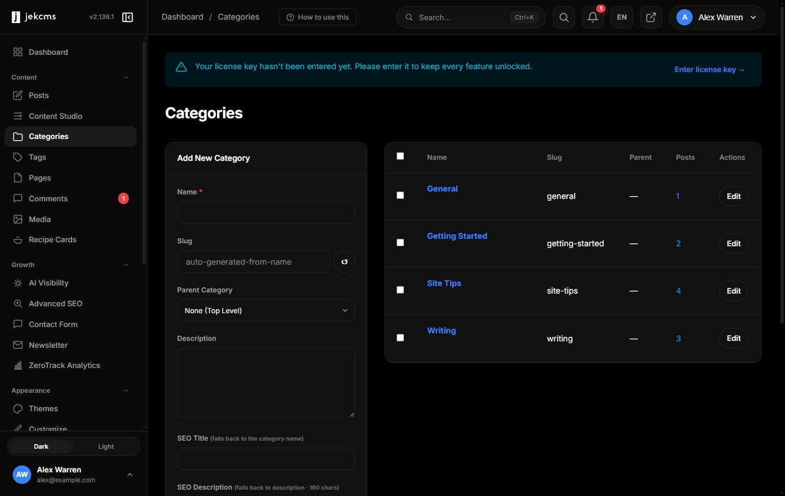Screen dimensions: 785x496
Task: Check the box for the Writing category
Action: pos(401,337)
